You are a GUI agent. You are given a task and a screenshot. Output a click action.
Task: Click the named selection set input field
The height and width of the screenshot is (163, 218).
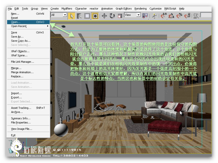[206, 15]
